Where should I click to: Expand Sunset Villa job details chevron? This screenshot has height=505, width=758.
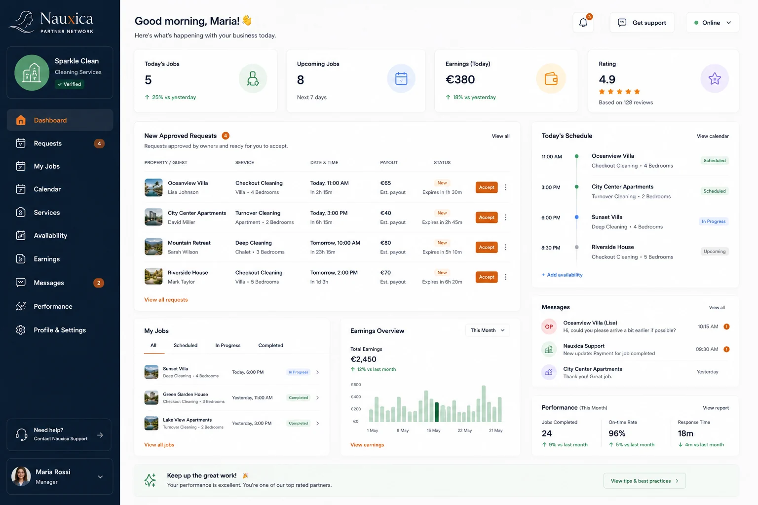[x=317, y=372]
